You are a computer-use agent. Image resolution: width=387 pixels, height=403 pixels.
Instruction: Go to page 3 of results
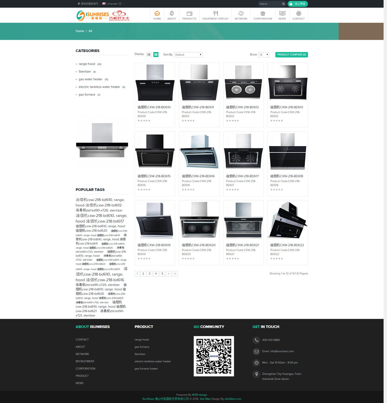tap(150, 274)
